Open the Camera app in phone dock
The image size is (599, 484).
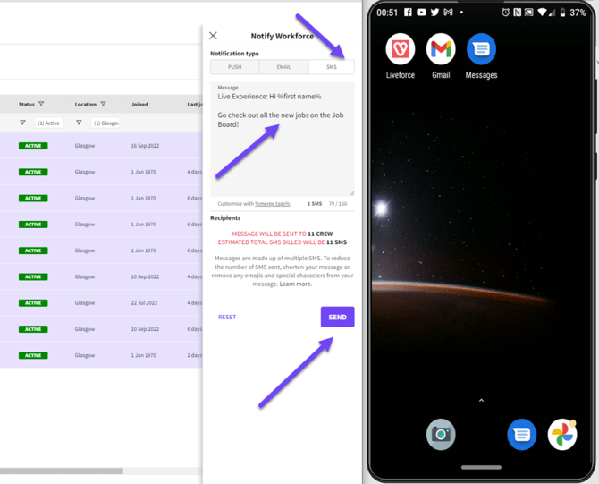pyautogui.click(x=441, y=434)
